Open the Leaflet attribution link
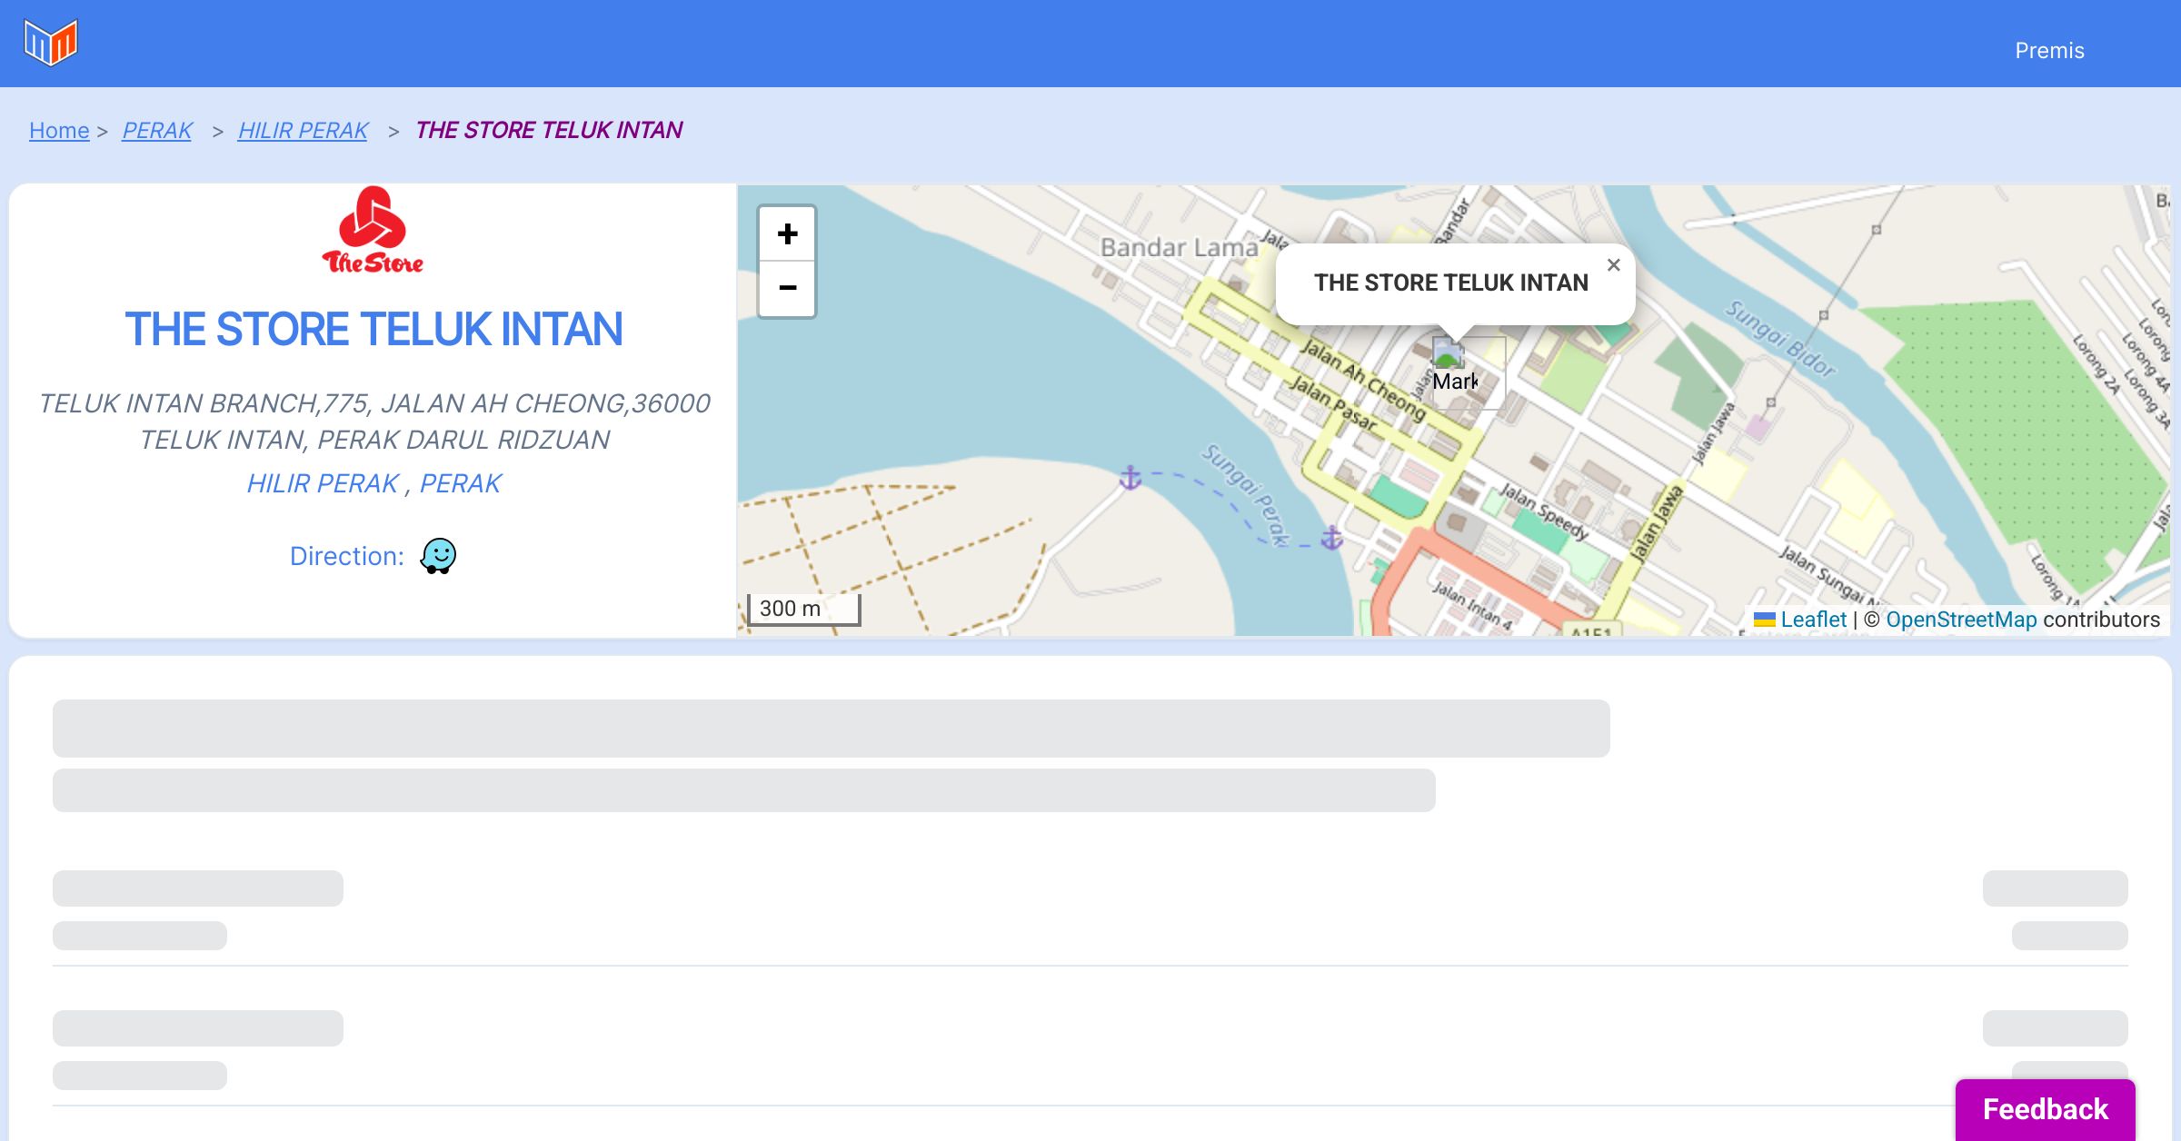 1813,620
